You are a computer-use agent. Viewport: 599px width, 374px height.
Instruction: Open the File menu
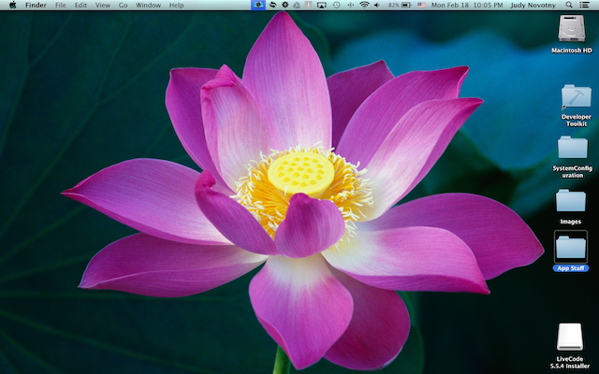[60, 5]
